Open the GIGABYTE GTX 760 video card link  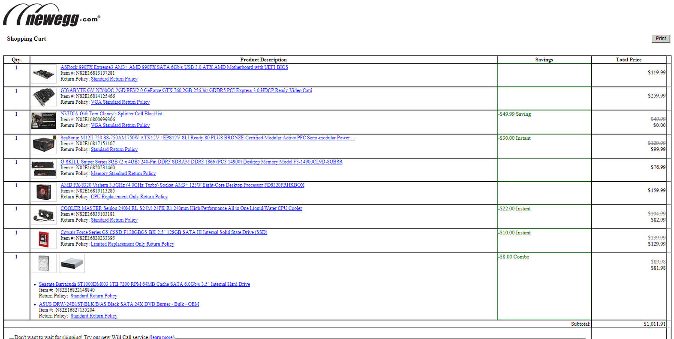(x=186, y=90)
